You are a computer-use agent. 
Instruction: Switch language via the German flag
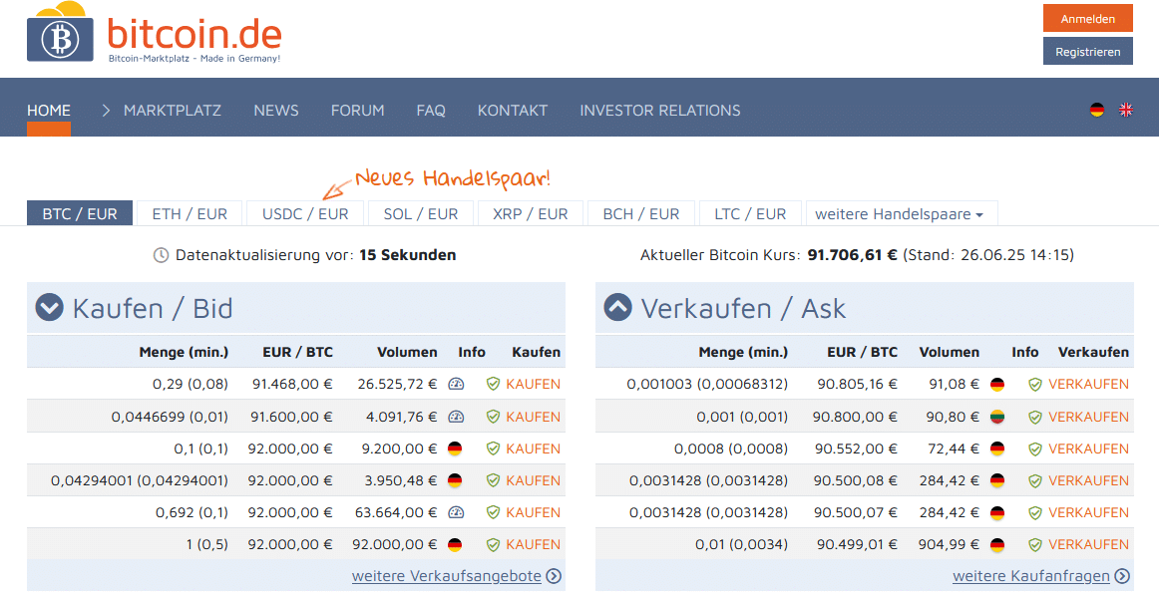pos(1097,110)
